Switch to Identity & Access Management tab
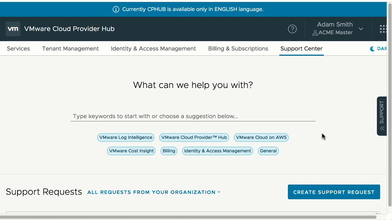Image resolution: width=392 pixels, height=220 pixels. [153, 49]
